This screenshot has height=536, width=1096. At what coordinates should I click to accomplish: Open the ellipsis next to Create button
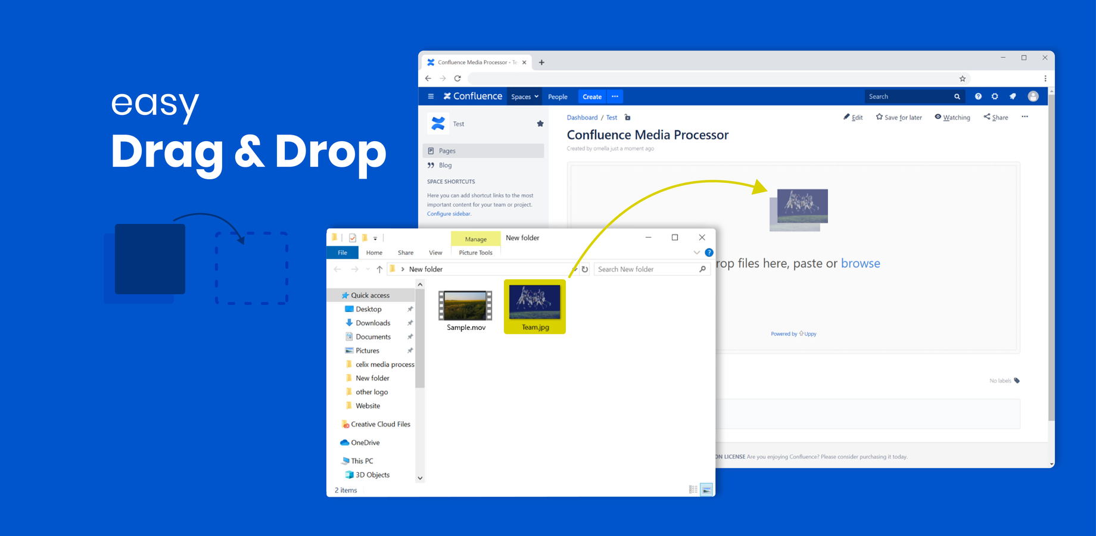click(x=615, y=96)
